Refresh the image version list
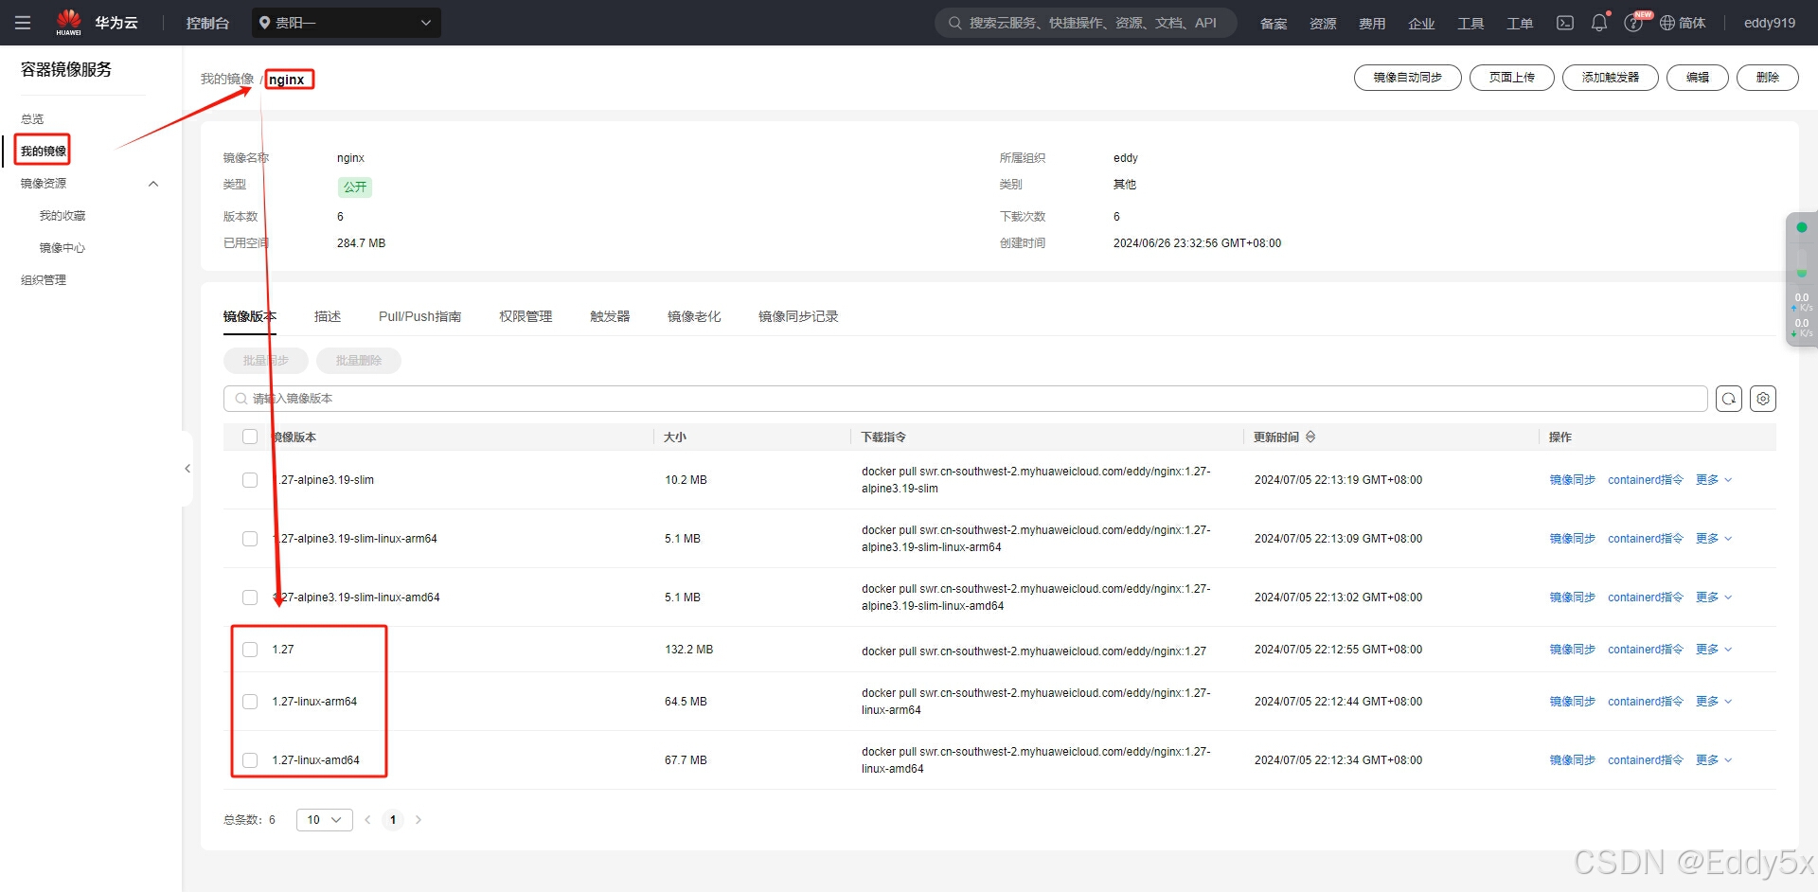This screenshot has height=892, width=1818. coord(1729,399)
